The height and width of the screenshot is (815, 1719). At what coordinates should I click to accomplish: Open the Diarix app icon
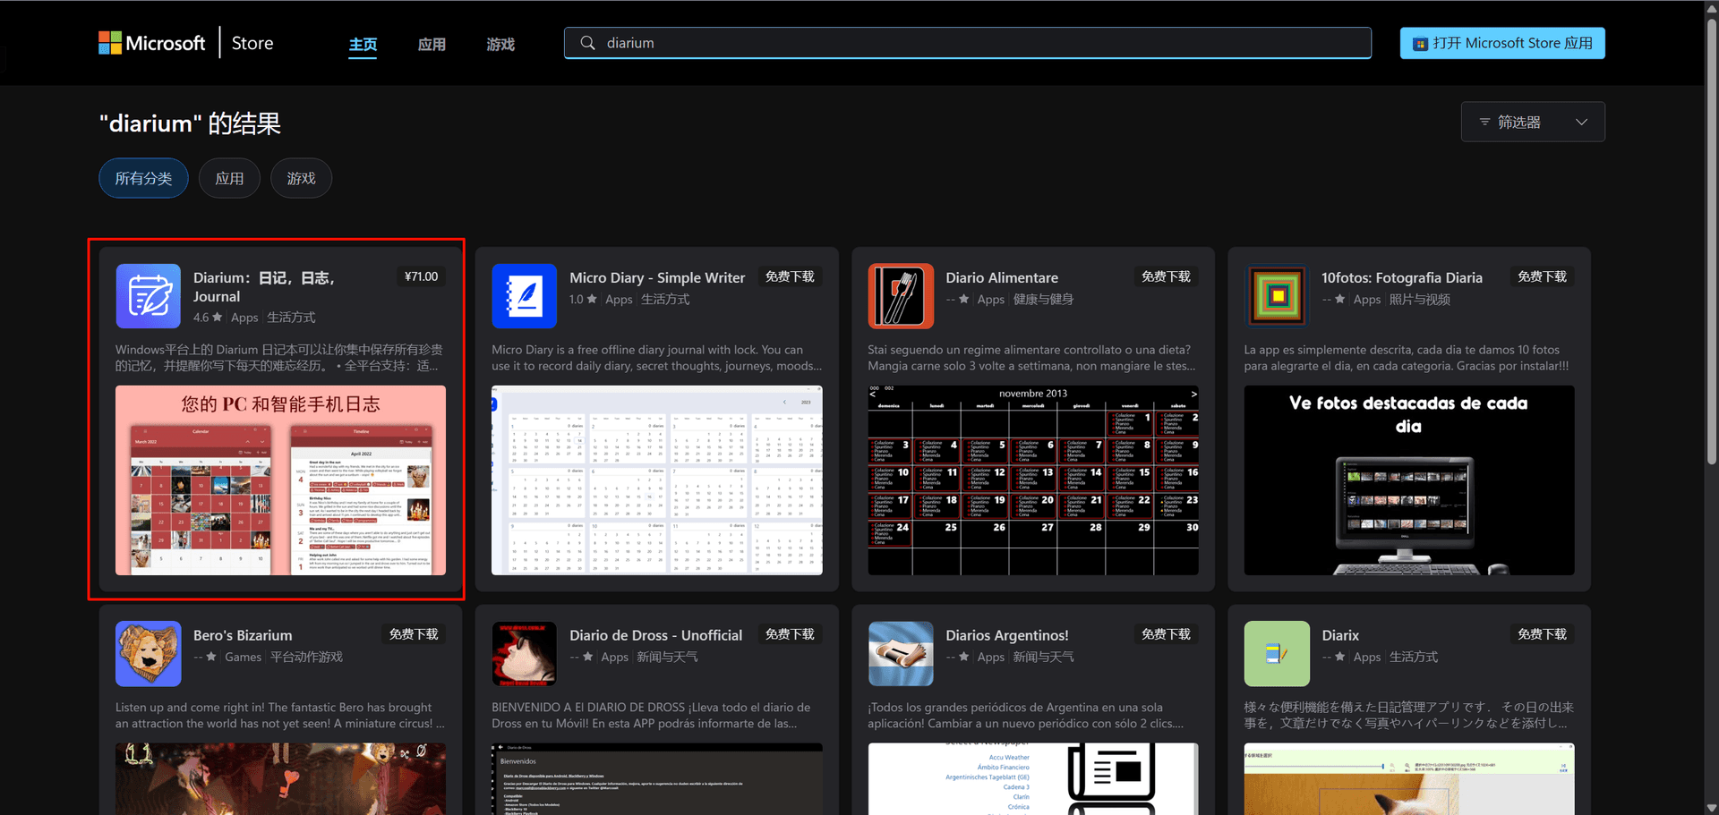point(1276,654)
